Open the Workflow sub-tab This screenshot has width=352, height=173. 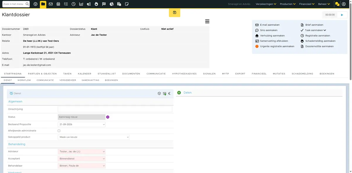point(24,80)
